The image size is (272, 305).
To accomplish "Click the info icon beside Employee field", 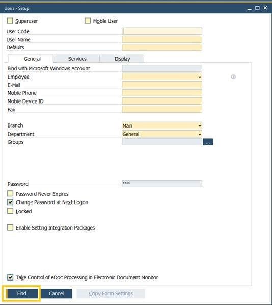I will coord(233,77).
